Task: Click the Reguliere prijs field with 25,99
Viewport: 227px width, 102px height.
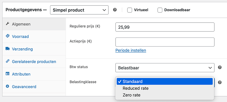Action: pyautogui.click(x=165, y=27)
